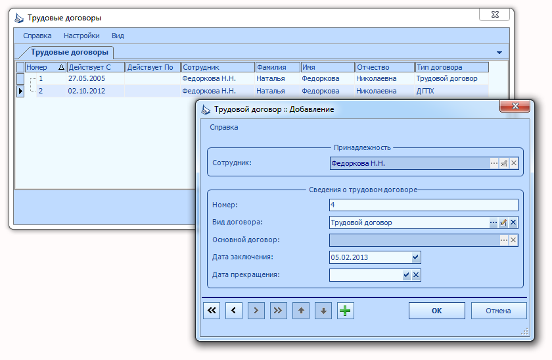Go to first record button
This screenshot has width=552, height=360.
click(212, 311)
